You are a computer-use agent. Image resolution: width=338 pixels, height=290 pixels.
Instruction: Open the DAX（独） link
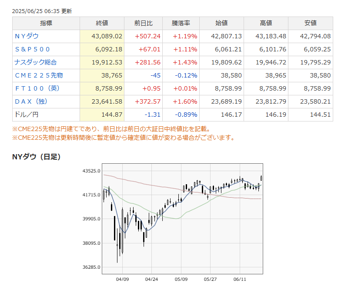[x=31, y=101]
